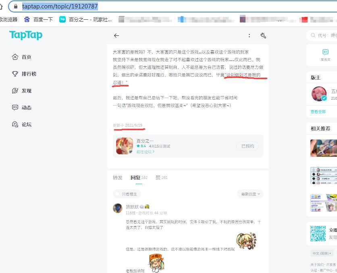Open the 动态 feed icon

15,108
